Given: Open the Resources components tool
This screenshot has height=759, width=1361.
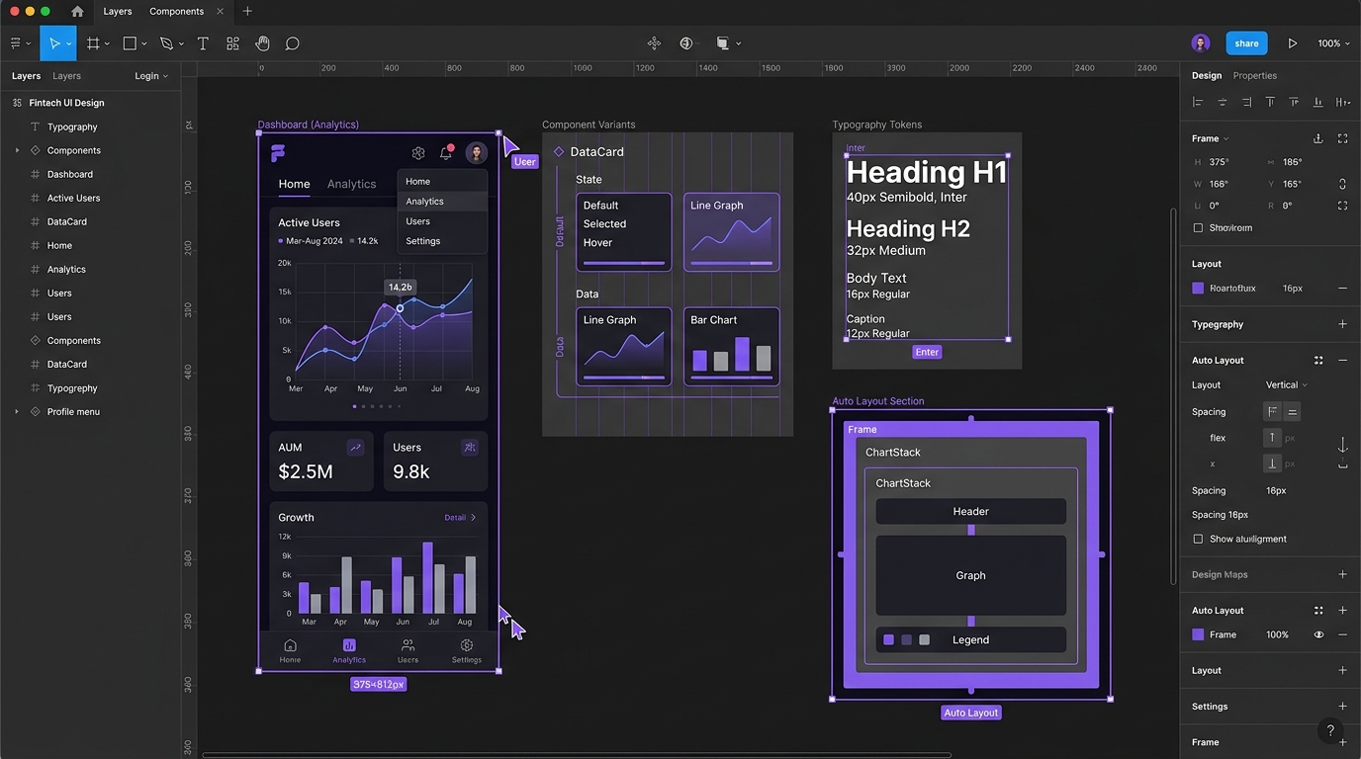Looking at the screenshot, I should (x=232, y=43).
